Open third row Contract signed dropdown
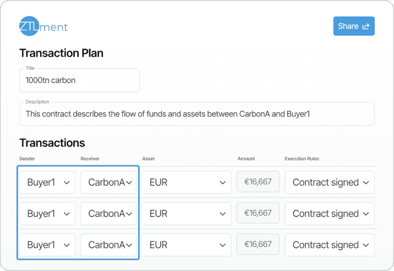This screenshot has width=394, height=271. pos(330,245)
